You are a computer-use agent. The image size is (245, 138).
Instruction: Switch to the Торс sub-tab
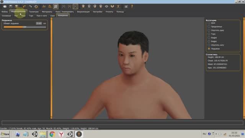coord(31,16)
